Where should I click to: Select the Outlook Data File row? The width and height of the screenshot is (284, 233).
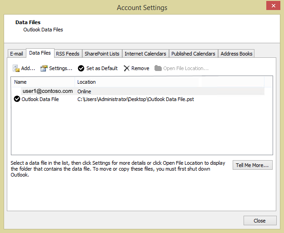[40, 99]
